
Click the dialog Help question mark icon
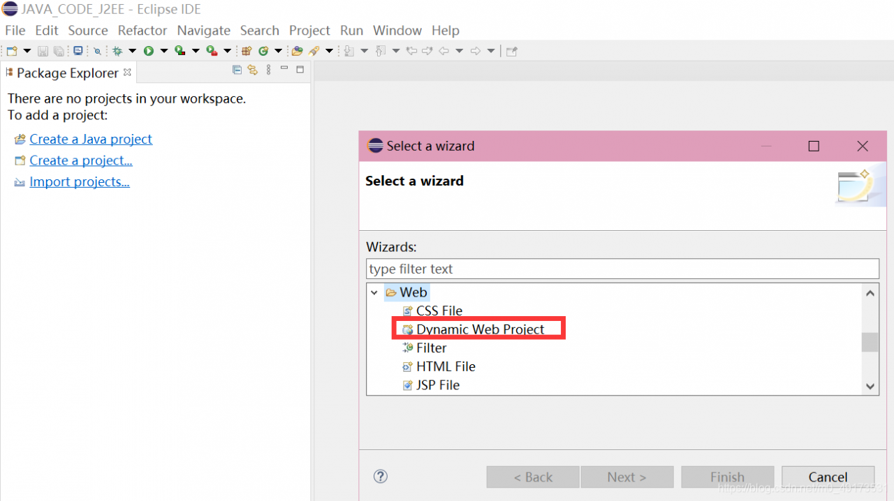tap(381, 477)
